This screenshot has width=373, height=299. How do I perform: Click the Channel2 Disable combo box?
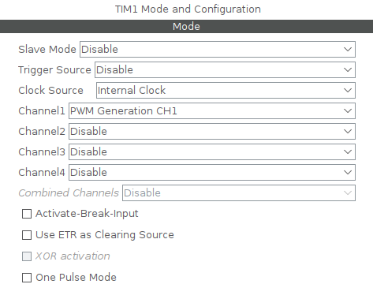click(212, 131)
